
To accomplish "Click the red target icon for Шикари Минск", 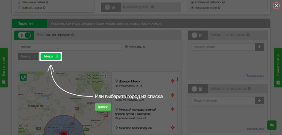I will 172,81.
